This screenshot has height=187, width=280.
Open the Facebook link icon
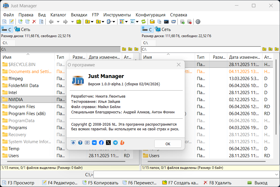pos(101,143)
